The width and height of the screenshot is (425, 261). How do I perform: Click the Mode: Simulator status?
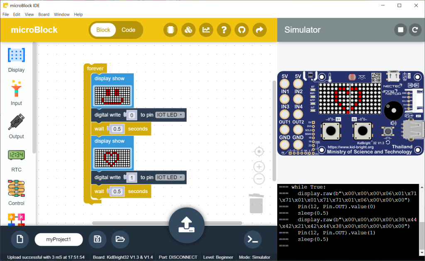[254, 257]
